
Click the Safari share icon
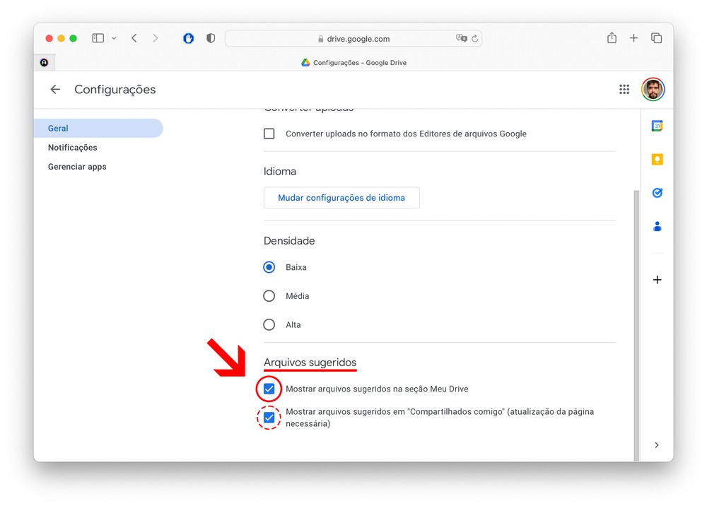coord(612,38)
